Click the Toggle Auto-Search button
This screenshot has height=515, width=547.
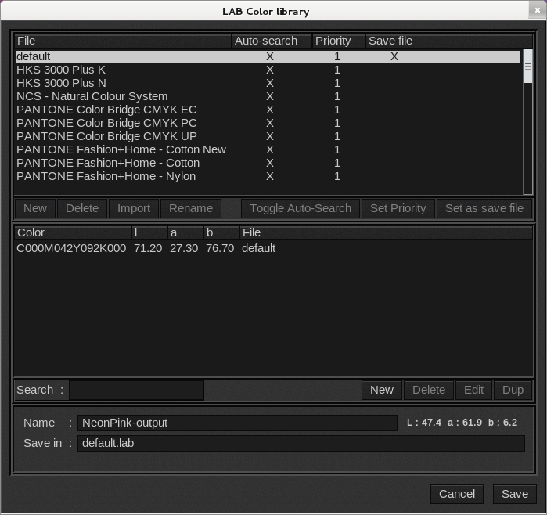click(300, 208)
